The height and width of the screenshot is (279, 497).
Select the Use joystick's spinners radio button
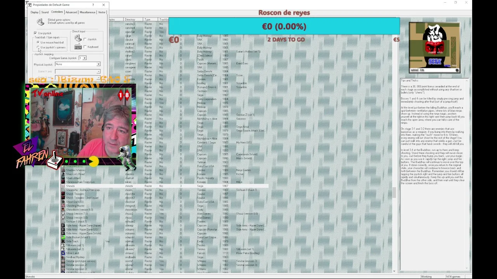[x=38, y=47]
